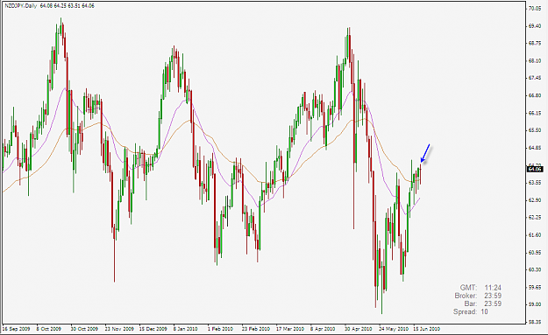The height and width of the screenshot is (335, 548).
Task: Click the 60.30 price axis label
Action: 535,269
